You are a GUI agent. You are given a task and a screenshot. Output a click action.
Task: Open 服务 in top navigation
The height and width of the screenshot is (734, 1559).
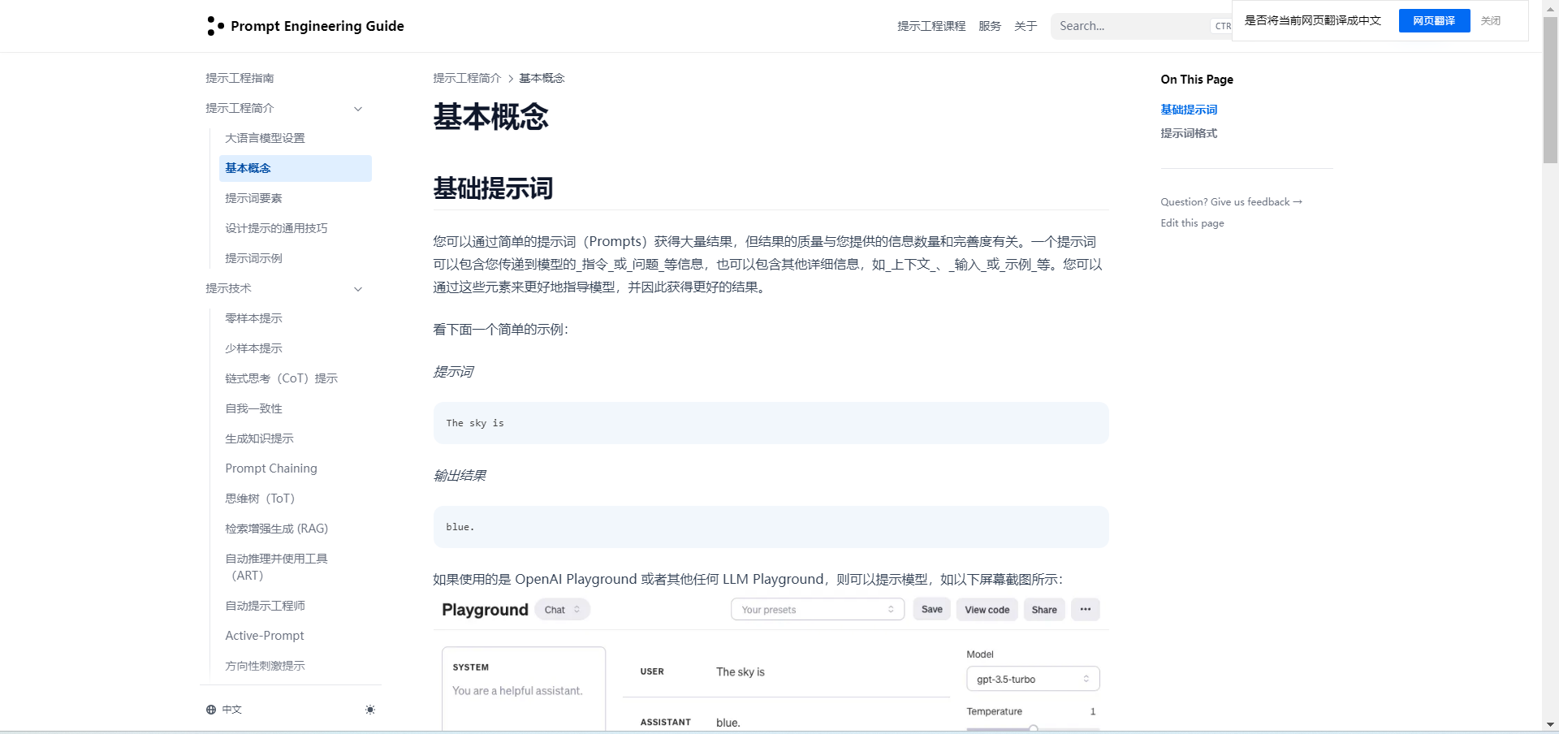989,26
